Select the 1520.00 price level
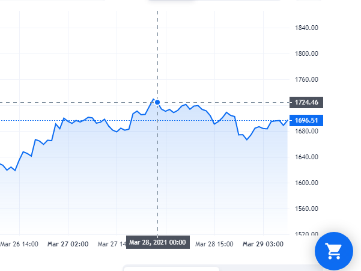The width and height of the screenshot is (361, 271). (x=306, y=234)
